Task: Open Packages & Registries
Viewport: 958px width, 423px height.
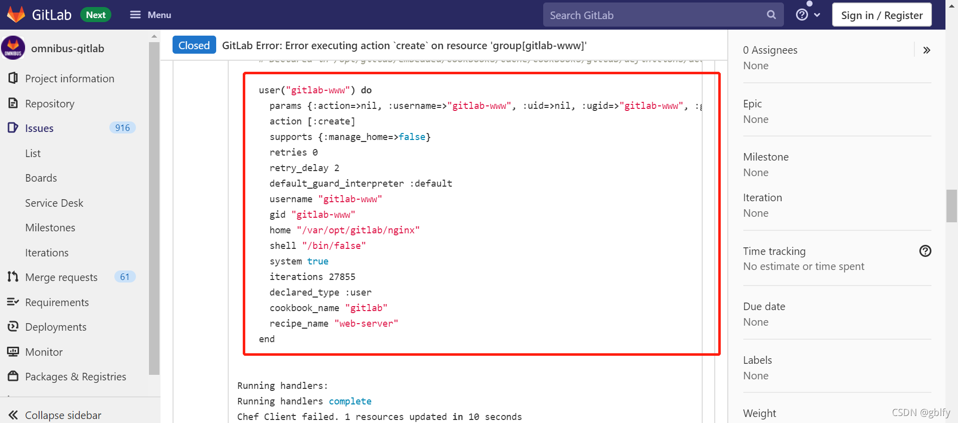Action: tap(76, 377)
